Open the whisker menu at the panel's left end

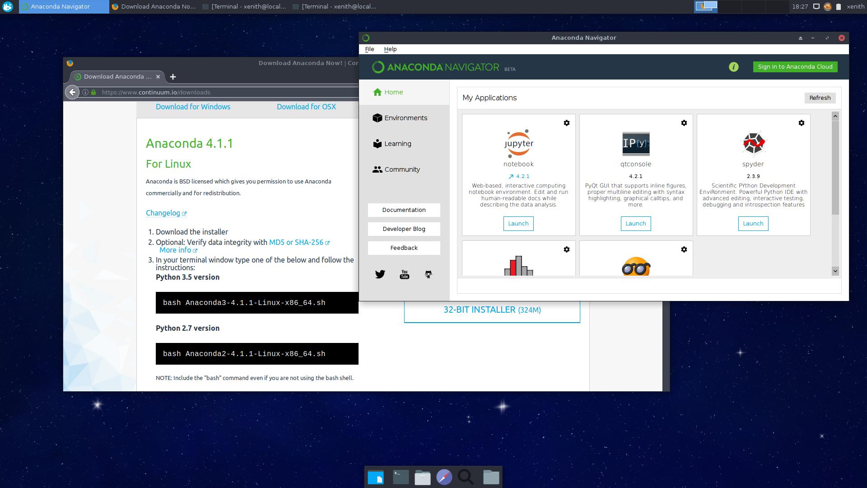coord(8,7)
